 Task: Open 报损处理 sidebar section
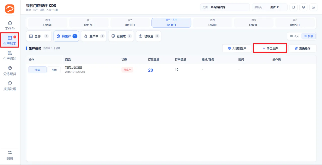click(x=10, y=86)
